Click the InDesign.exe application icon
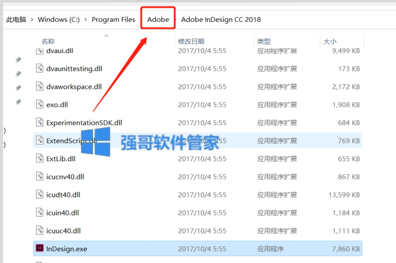 [x=40, y=248]
